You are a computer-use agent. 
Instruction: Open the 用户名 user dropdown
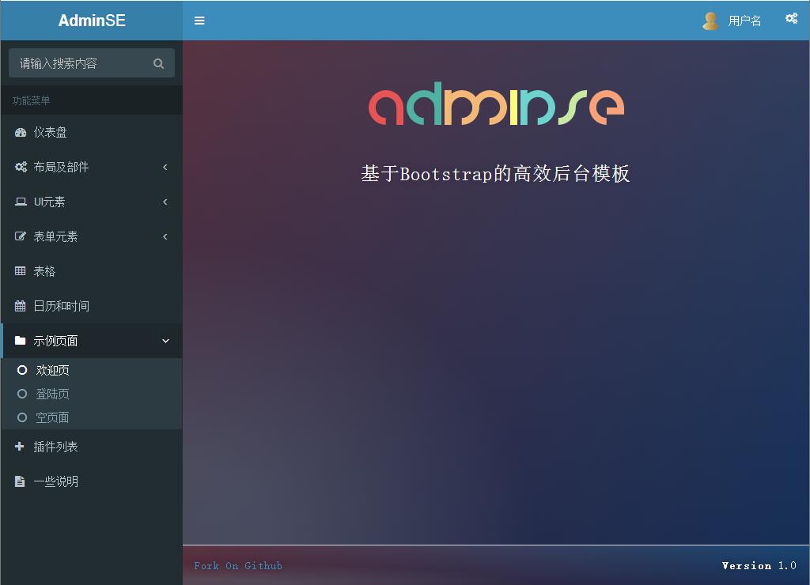click(732, 21)
